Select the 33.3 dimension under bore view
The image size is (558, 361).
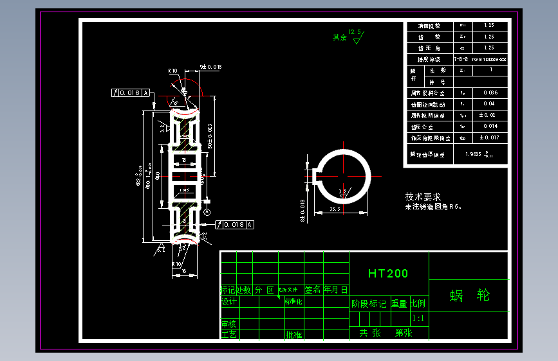click(x=335, y=209)
